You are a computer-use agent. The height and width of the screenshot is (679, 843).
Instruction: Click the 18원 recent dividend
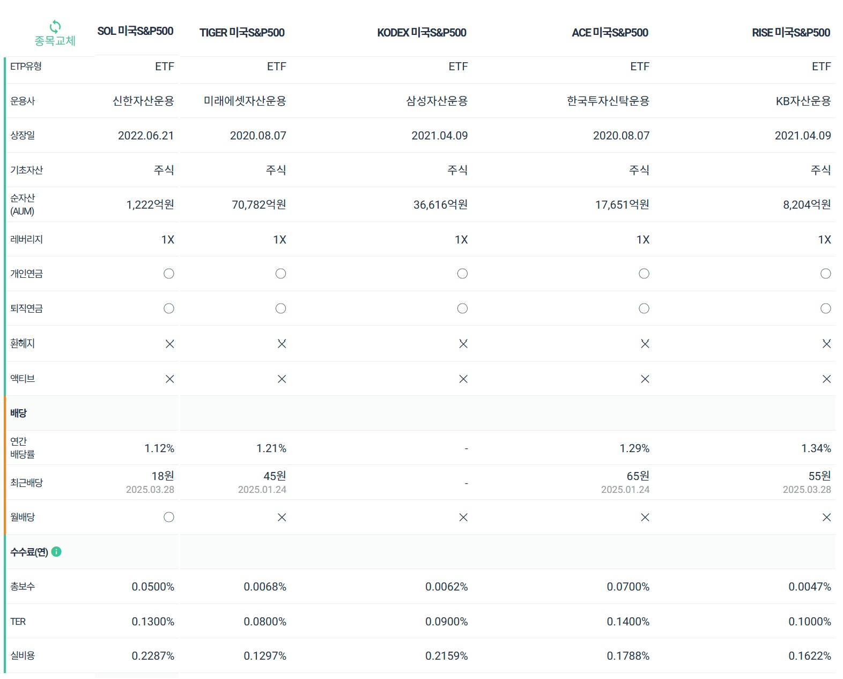click(x=163, y=476)
